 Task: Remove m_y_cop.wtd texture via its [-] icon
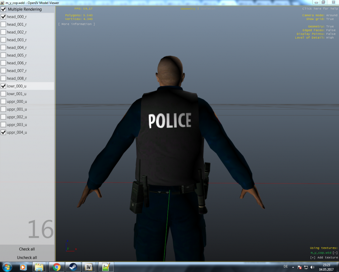point(335,252)
